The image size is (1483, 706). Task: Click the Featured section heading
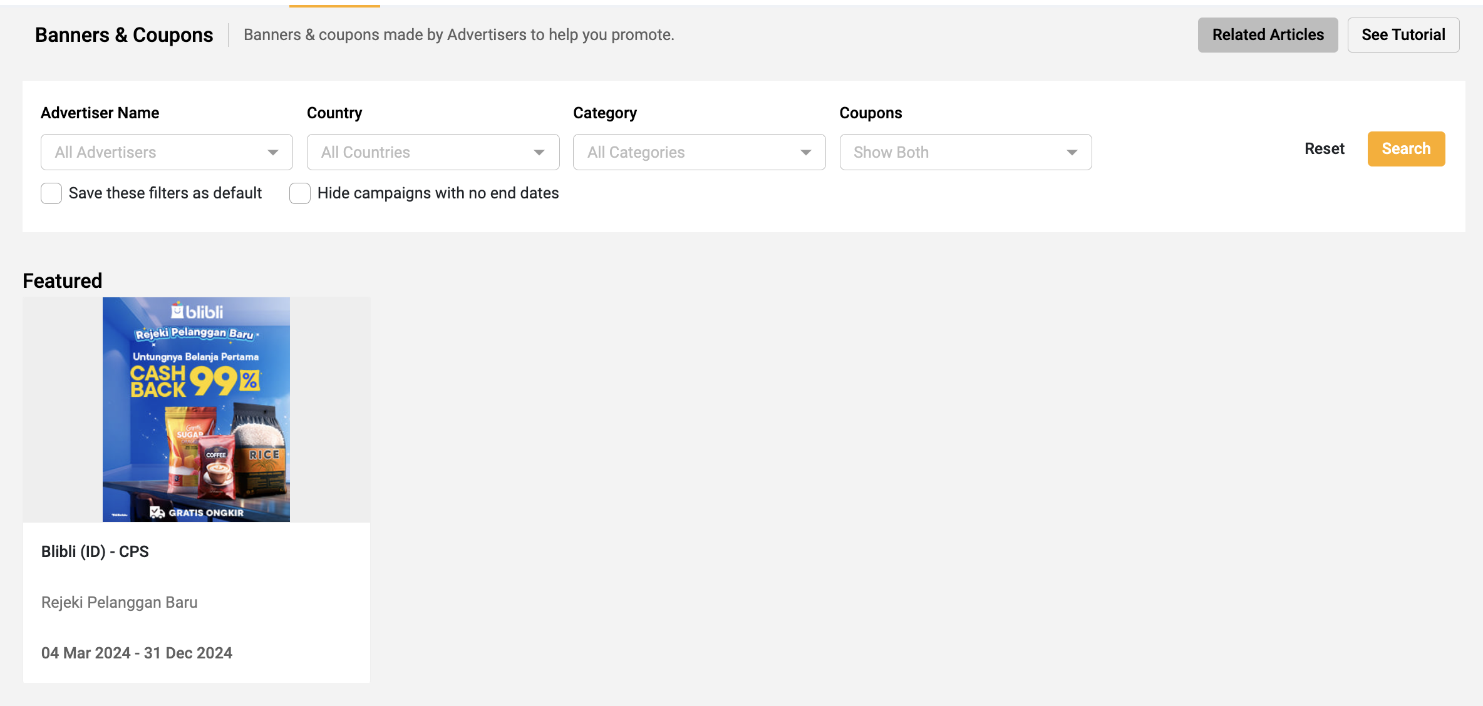[x=63, y=281]
